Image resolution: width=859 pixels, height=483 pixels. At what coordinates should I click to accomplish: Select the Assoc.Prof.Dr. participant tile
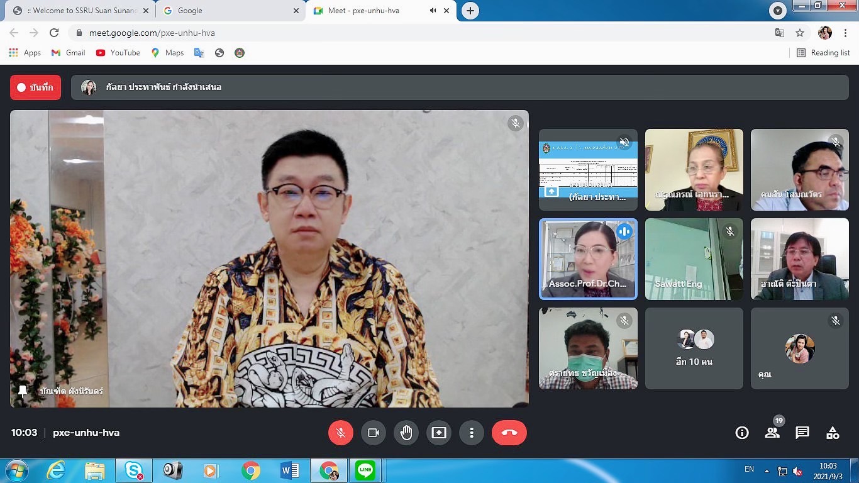pos(588,259)
